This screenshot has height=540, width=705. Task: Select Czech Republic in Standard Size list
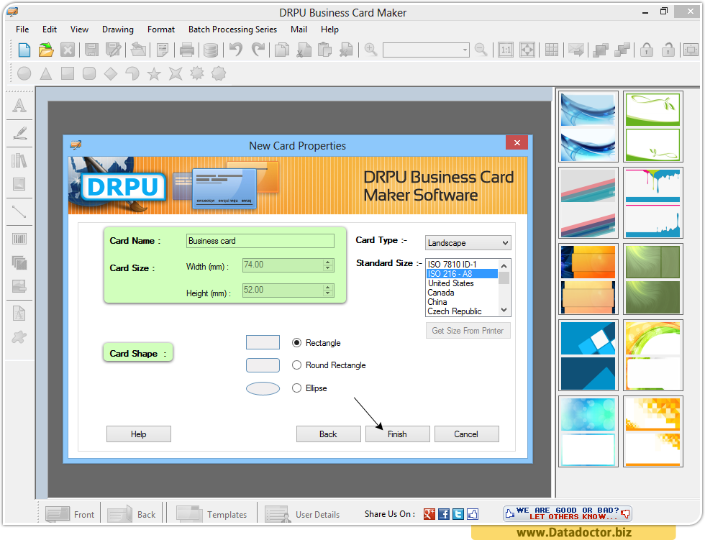(x=462, y=311)
